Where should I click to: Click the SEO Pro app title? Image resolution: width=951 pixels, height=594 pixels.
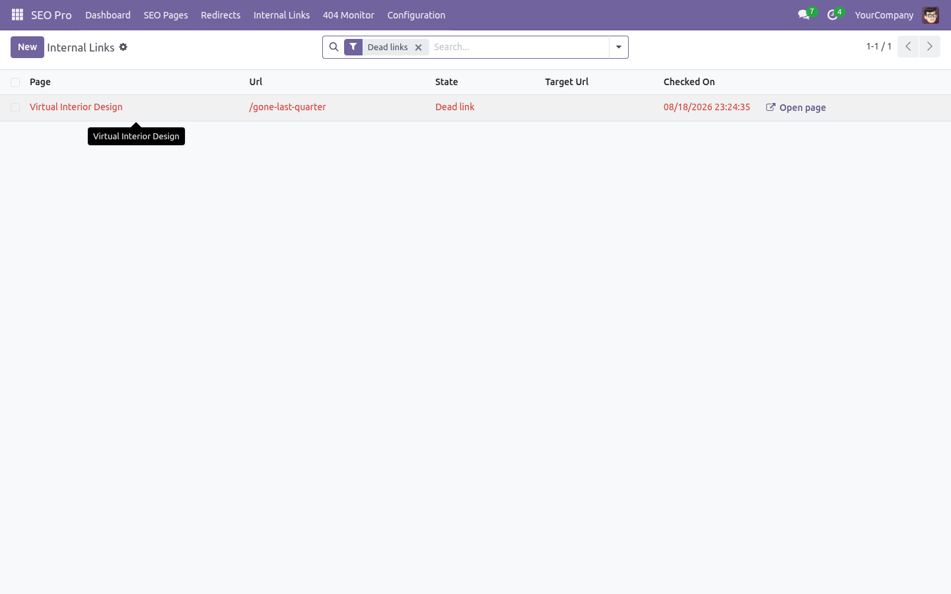tap(52, 15)
